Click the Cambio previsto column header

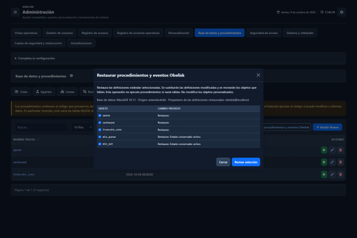pyautogui.click(x=169, y=109)
